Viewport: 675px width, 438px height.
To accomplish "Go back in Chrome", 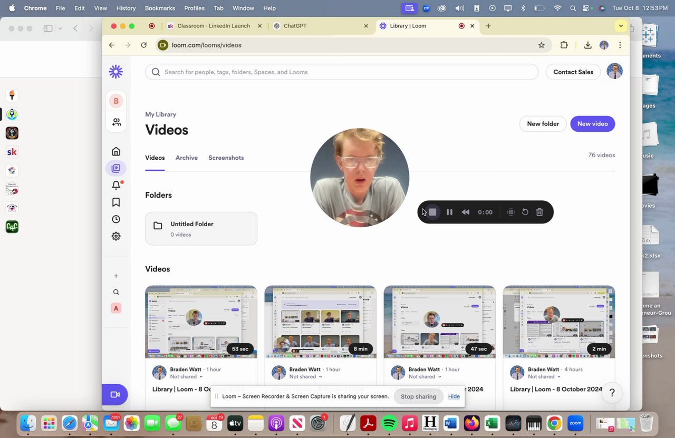I will click(x=112, y=45).
